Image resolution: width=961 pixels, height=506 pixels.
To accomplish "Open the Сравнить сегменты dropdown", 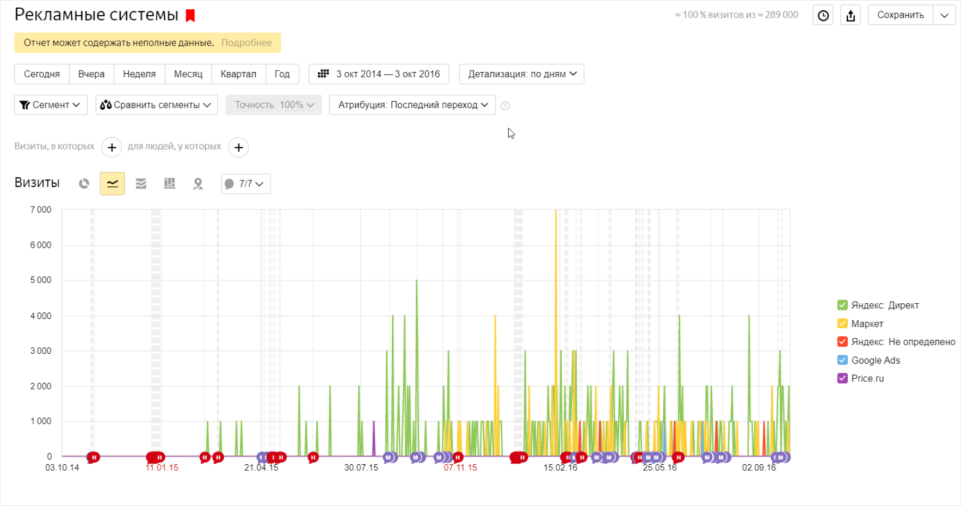I will pyautogui.click(x=157, y=105).
